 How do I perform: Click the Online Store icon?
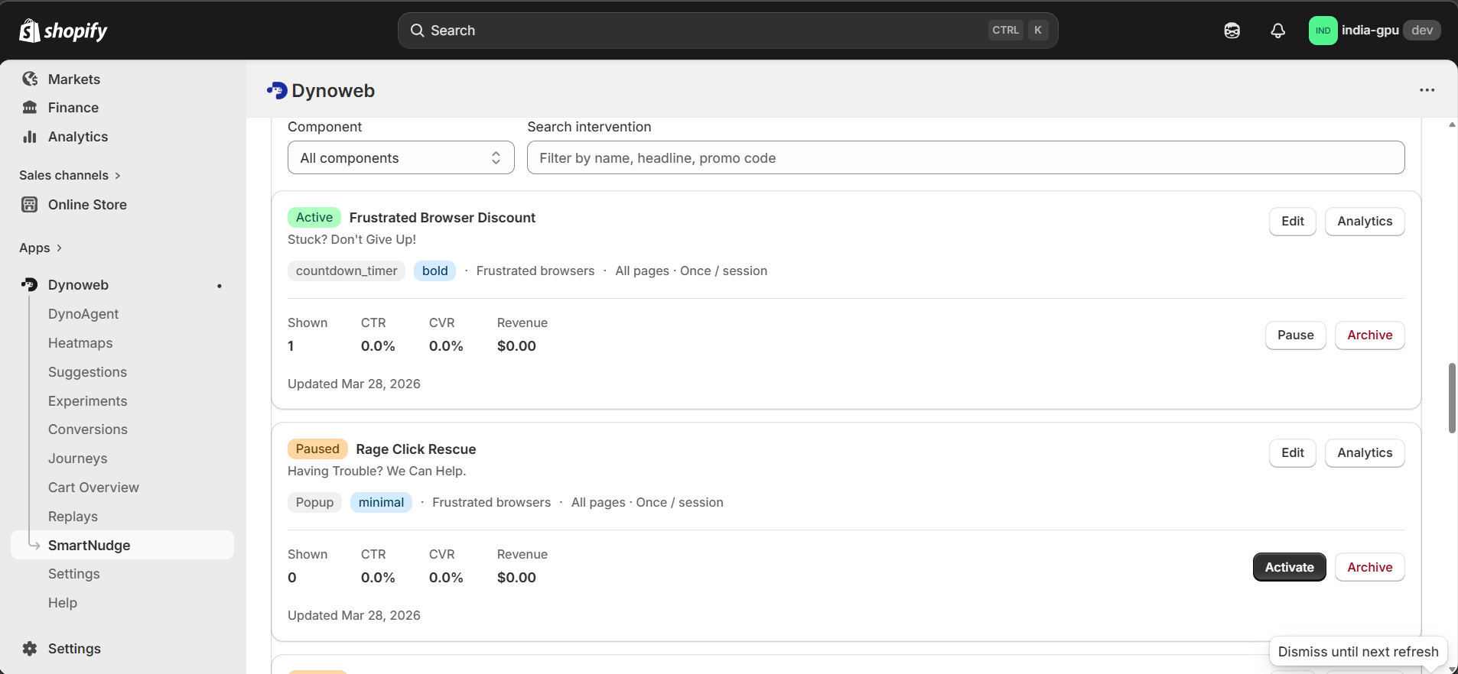30,205
